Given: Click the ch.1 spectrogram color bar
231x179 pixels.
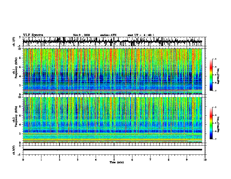Looking at the screenshot, I should click(x=211, y=75).
